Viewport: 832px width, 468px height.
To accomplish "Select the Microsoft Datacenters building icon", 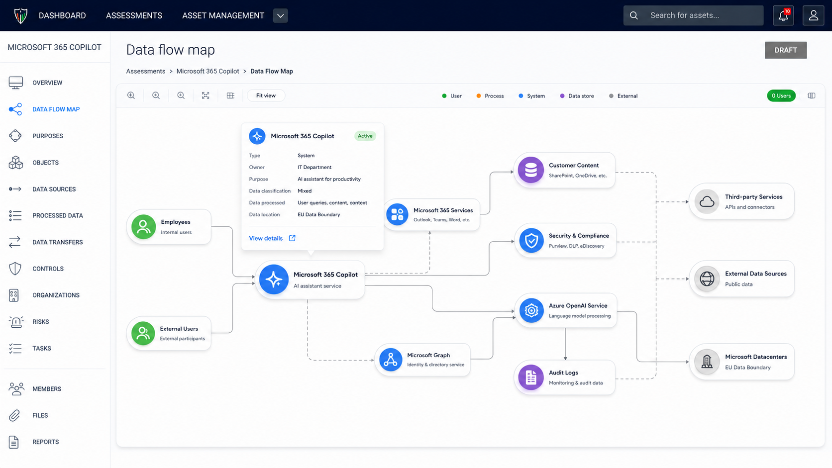I will click(x=707, y=362).
